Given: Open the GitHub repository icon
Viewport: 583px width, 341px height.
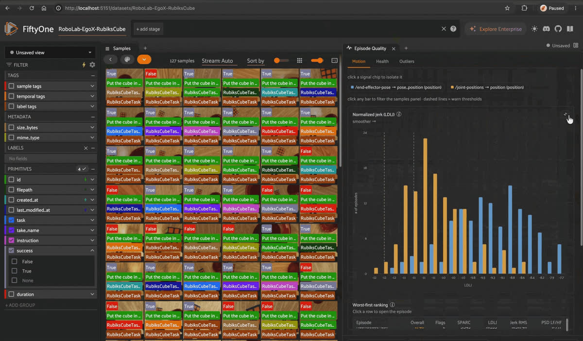Looking at the screenshot, I should (x=558, y=29).
